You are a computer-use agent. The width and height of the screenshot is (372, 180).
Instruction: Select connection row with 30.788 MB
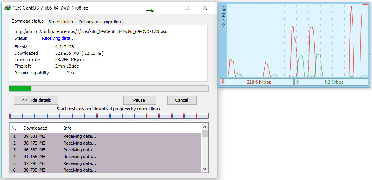point(105,170)
